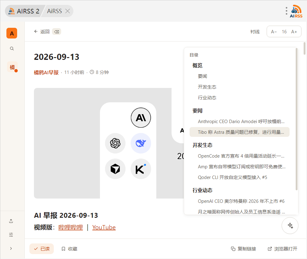Select the AiRSS tab
This screenshot has height=259, width=307.
pos(54,11)
